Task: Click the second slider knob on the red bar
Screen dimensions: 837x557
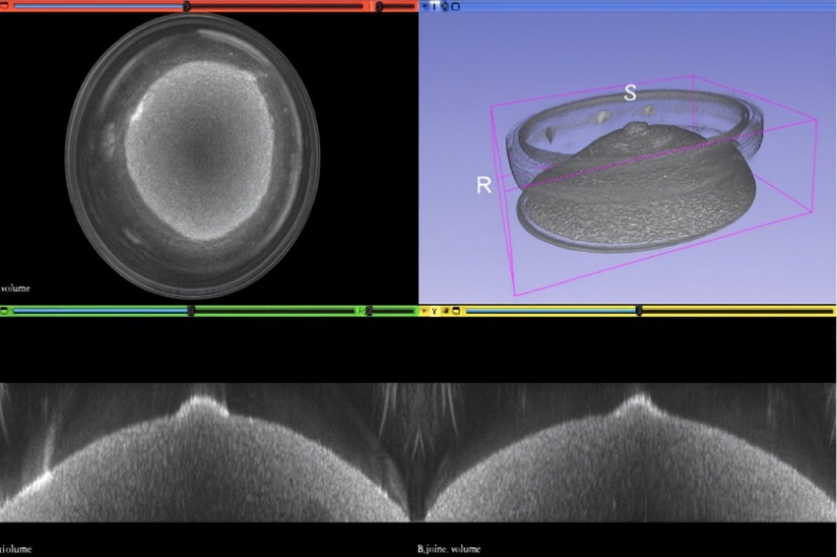Action: pos(380,6)
